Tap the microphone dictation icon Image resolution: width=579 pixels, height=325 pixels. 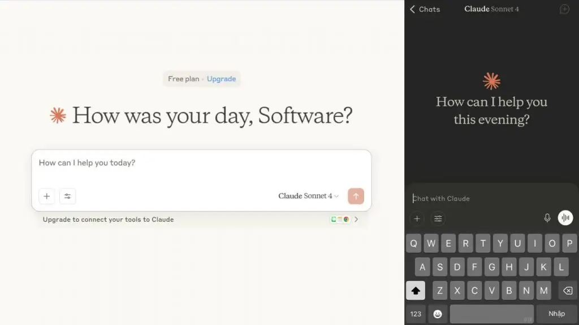click(547, 218)
